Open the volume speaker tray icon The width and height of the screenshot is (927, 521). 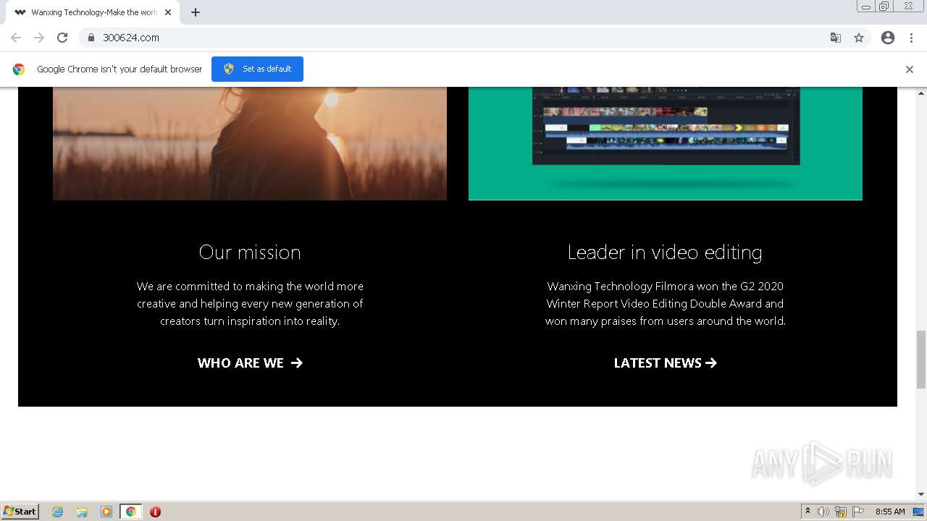pyautogui.click(x=823, y=512)
